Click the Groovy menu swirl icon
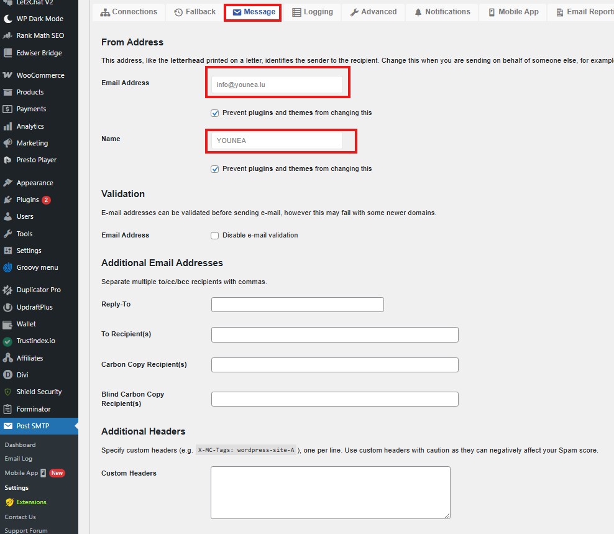 coord(7,267)
